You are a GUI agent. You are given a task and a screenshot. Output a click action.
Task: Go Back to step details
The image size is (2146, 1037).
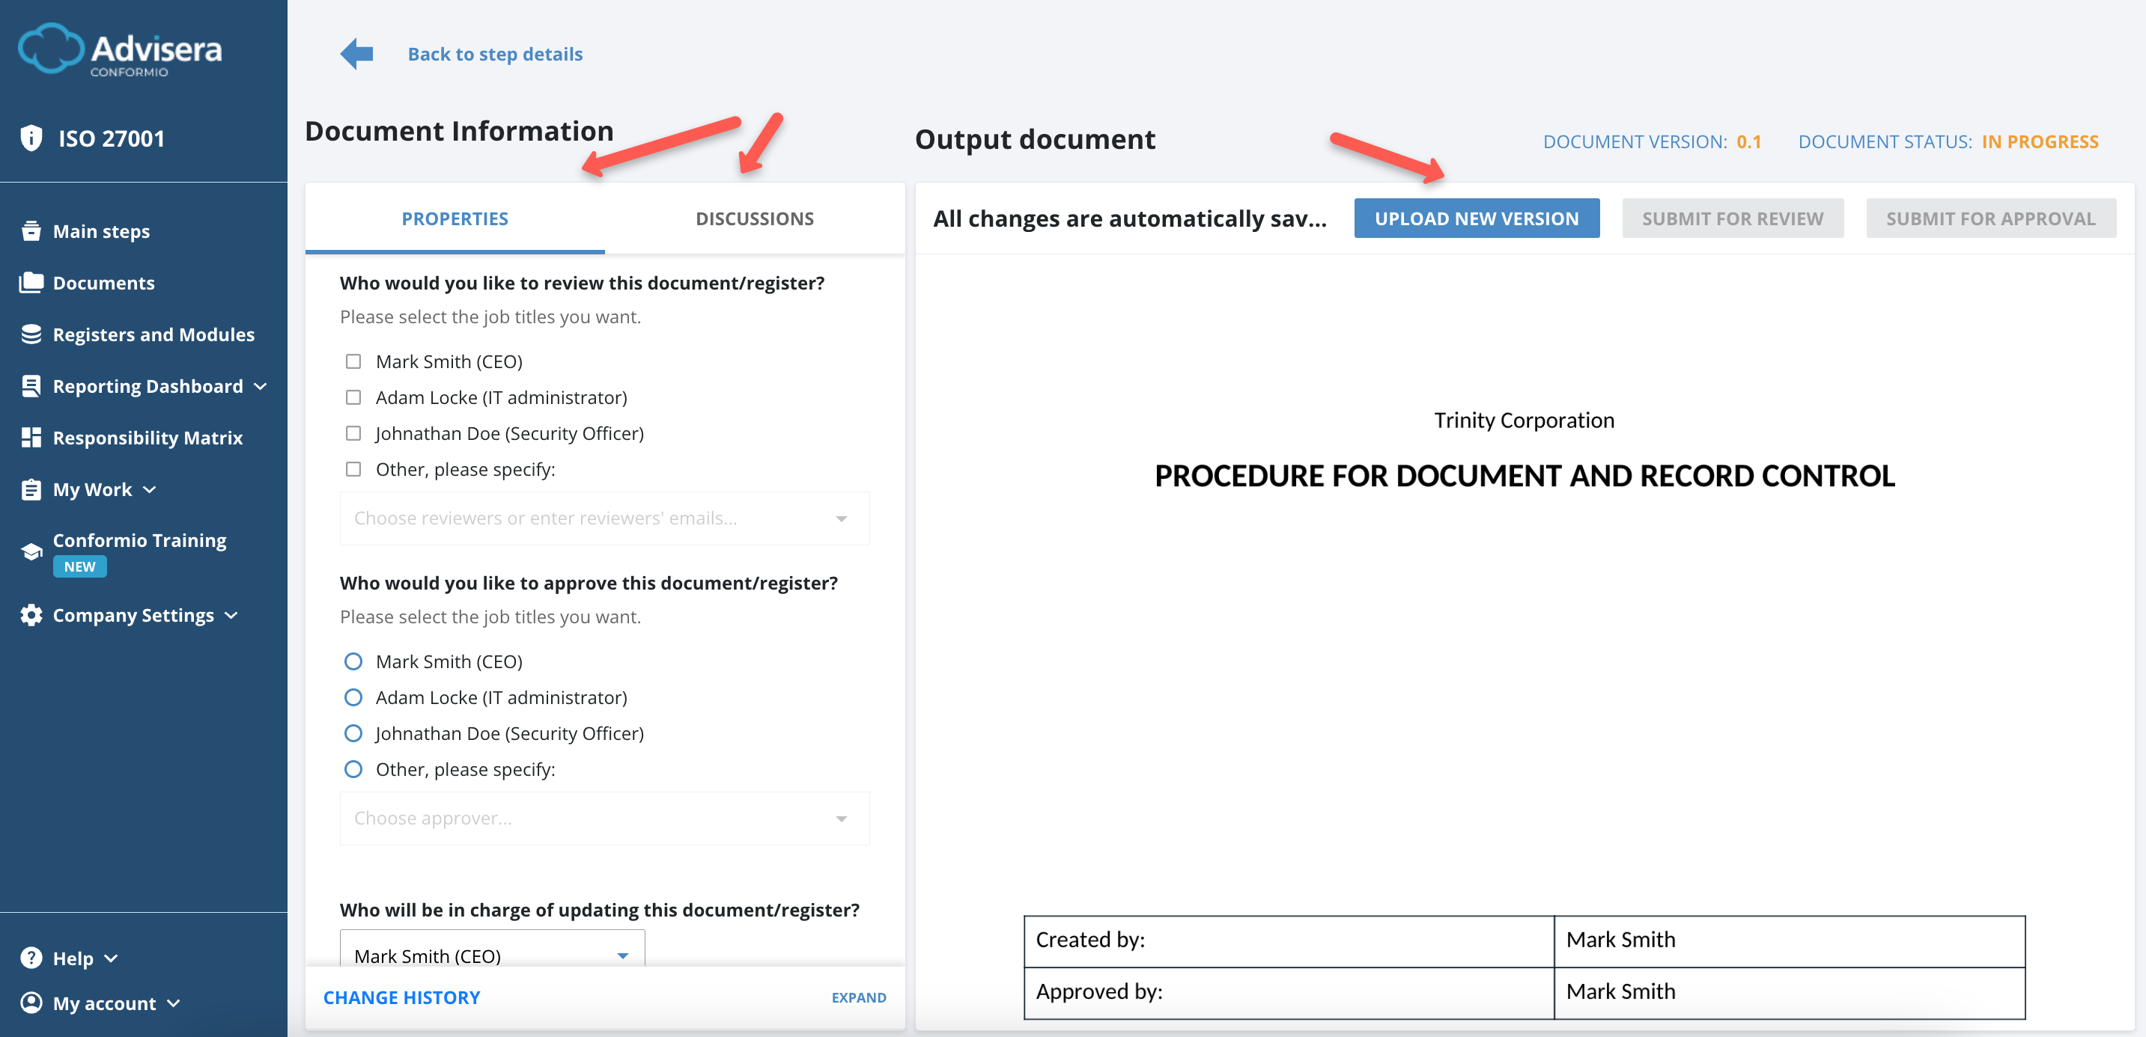tap(495, 53)
